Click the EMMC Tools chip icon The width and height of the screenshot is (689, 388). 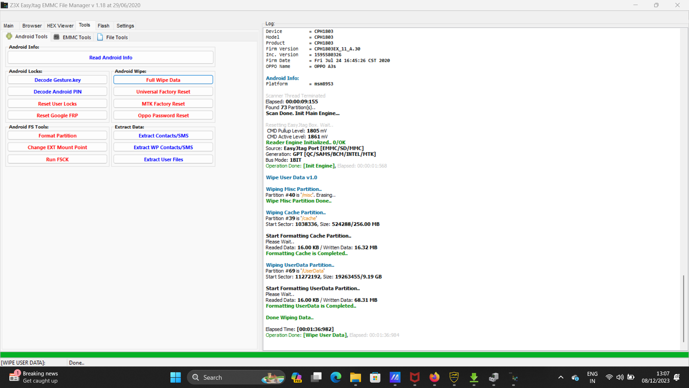tap(56, 37)
